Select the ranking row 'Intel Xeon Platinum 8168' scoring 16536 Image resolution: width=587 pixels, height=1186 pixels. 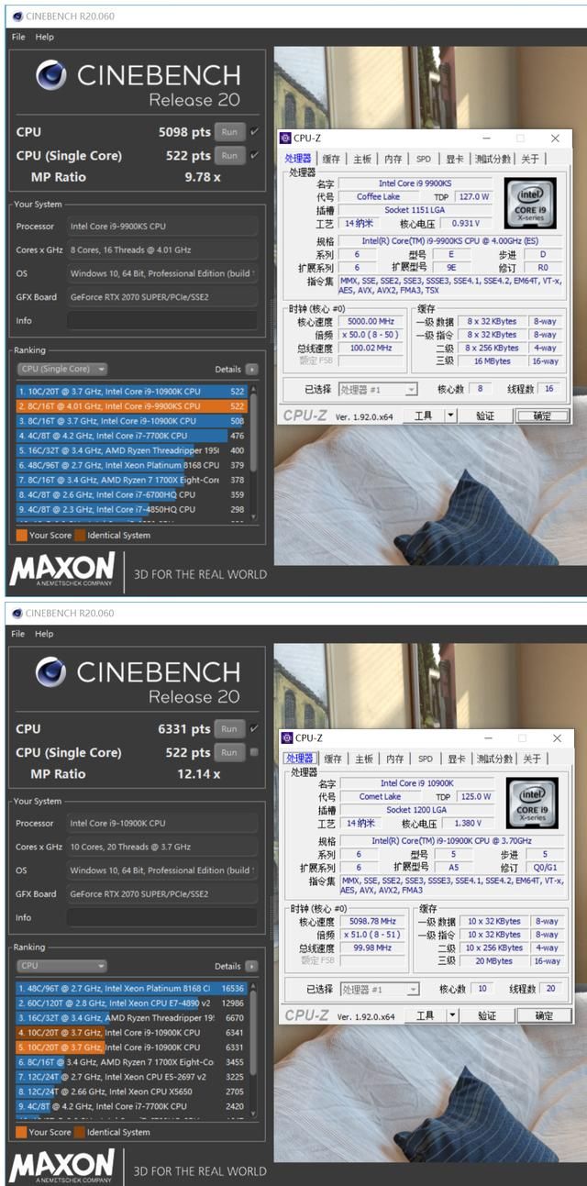[x=132, y=988]
